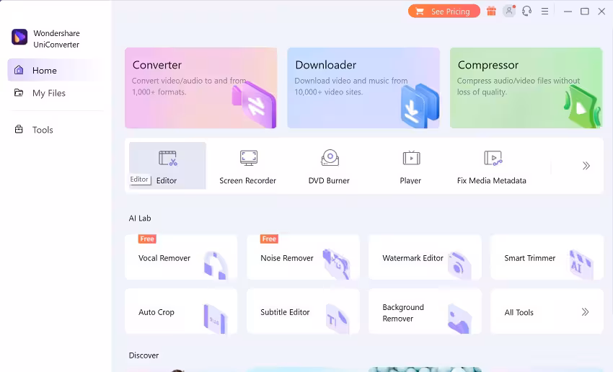Open the DVD Burner disc icon
Viewport: 613px width, 372px height.
(x=330, y=158)
